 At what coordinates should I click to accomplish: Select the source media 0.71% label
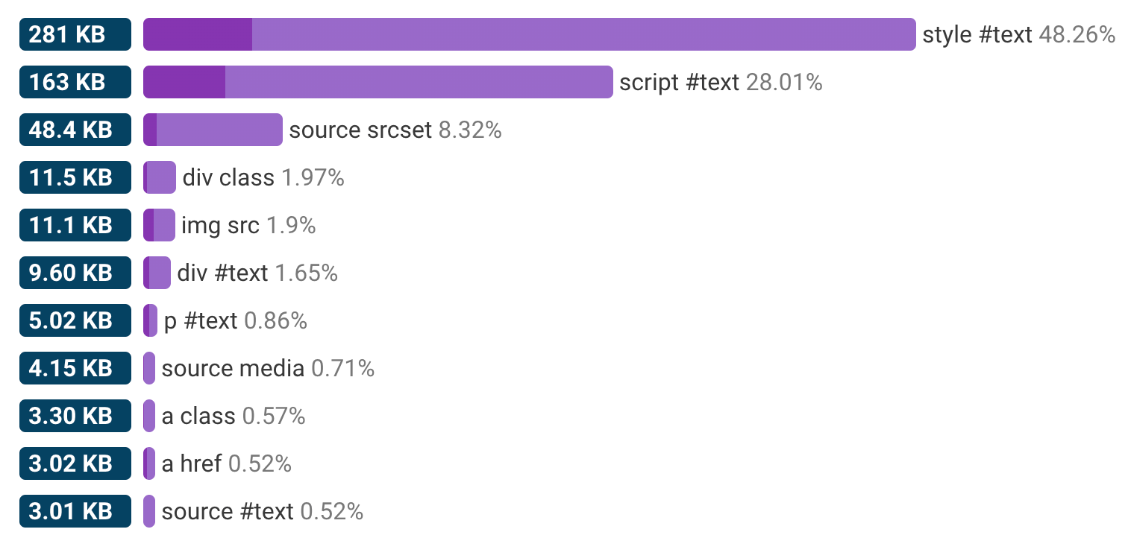click(x=268, y=368)
